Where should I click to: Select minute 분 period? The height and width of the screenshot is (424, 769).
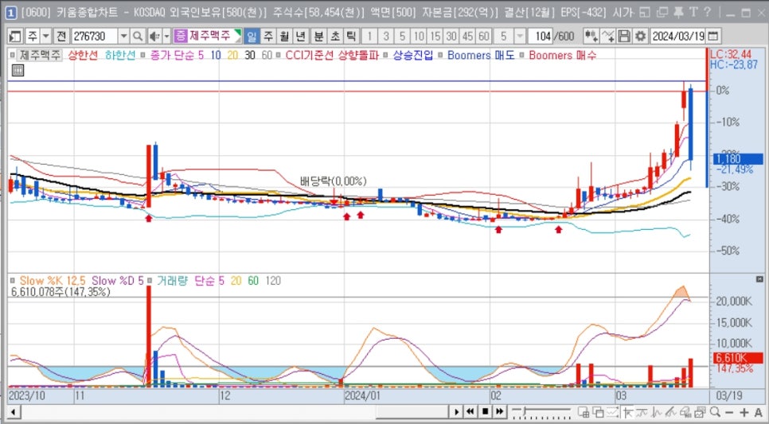pyautogui.click(x=318, y=36)
